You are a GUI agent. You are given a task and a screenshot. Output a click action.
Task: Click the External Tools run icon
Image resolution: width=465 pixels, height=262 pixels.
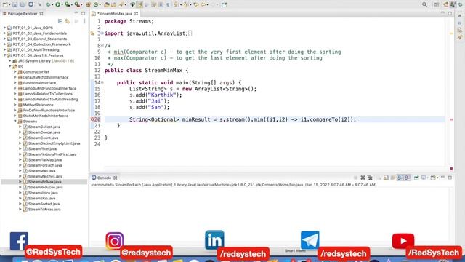point(77,4)
